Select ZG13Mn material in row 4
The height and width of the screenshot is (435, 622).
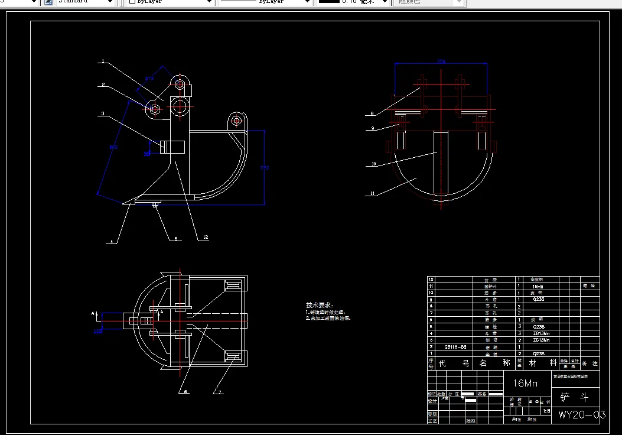point(541,333)
